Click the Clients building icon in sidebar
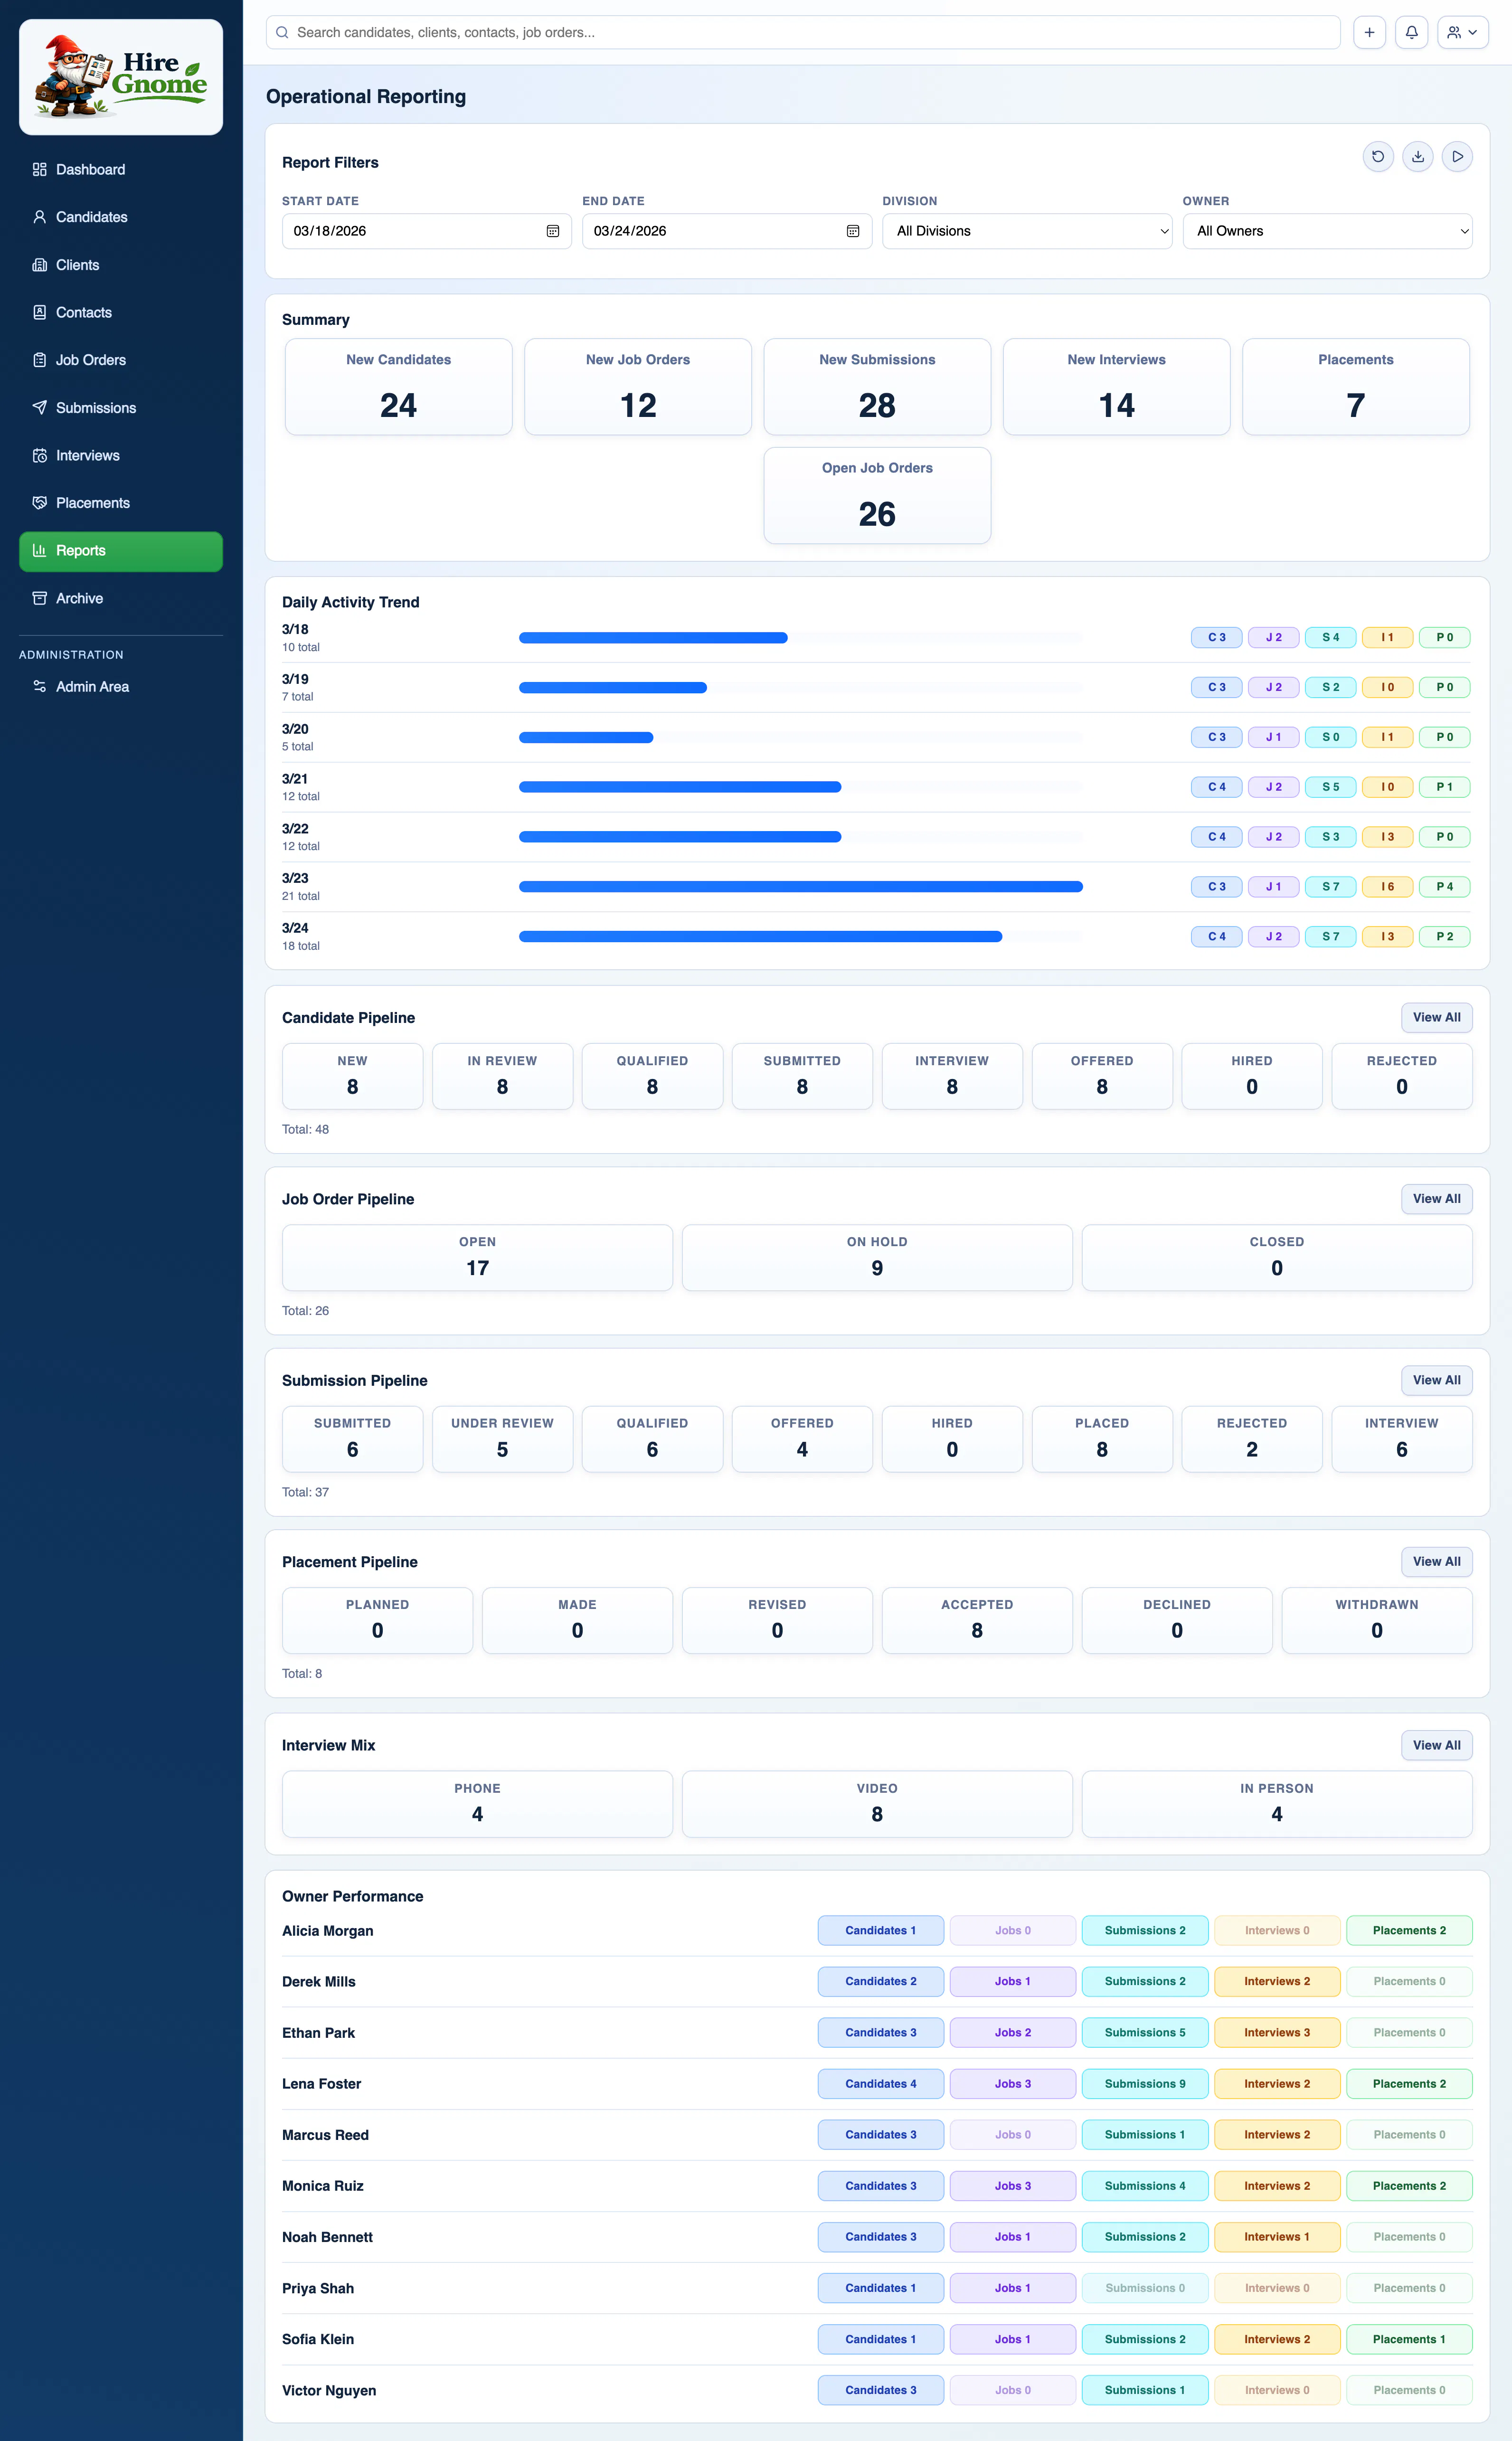This screenshot has height=2441, width=1512. [x=40, y=265]
